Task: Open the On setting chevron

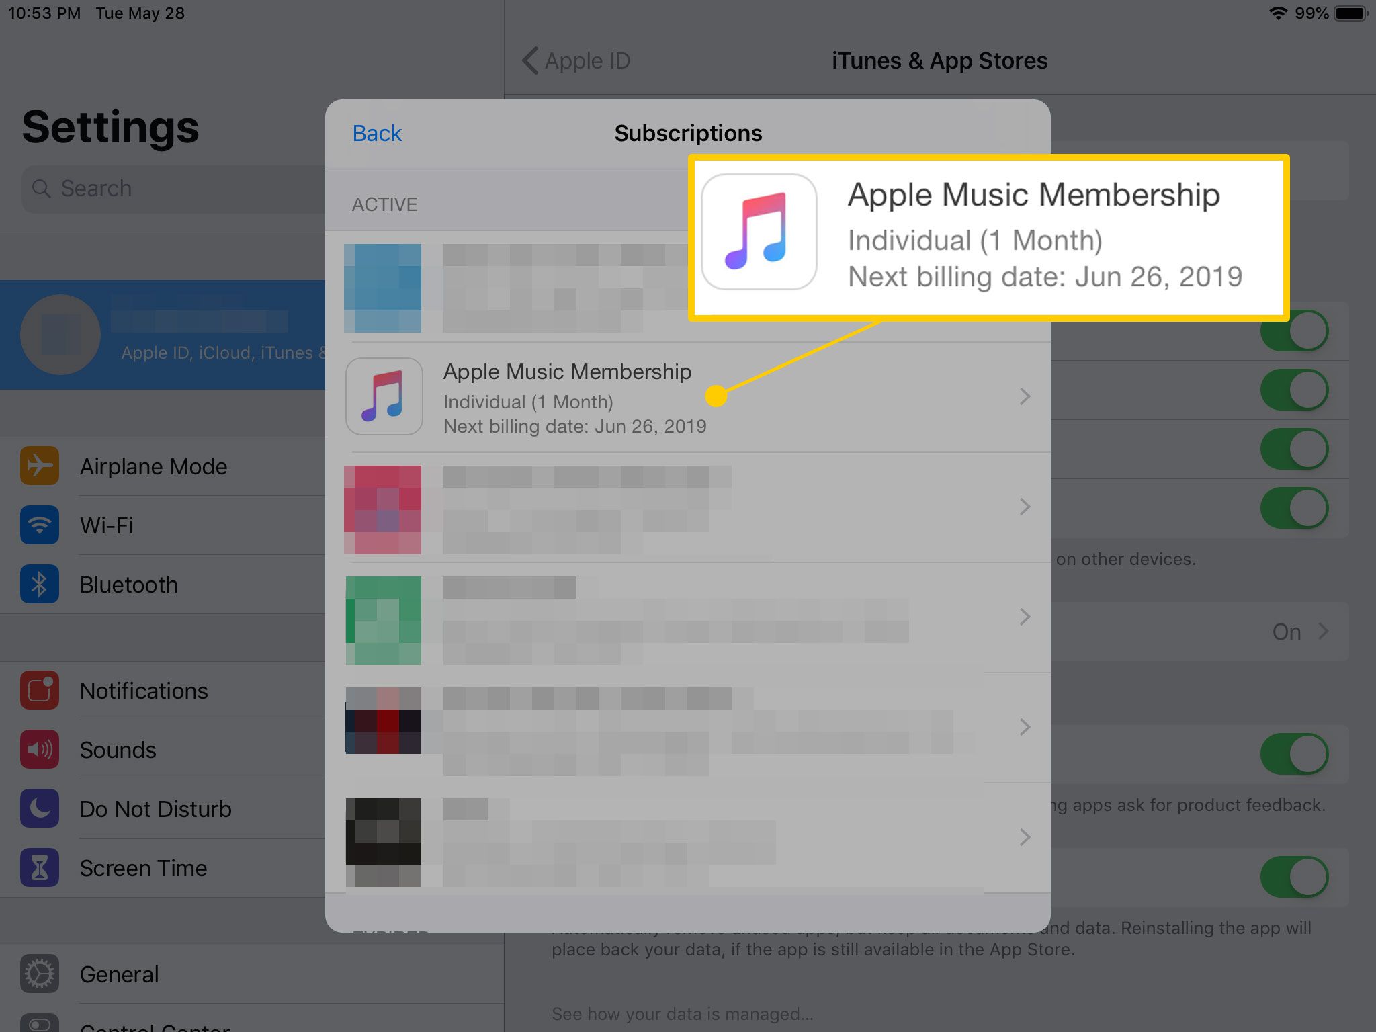Action: [x=1323, y=632]
